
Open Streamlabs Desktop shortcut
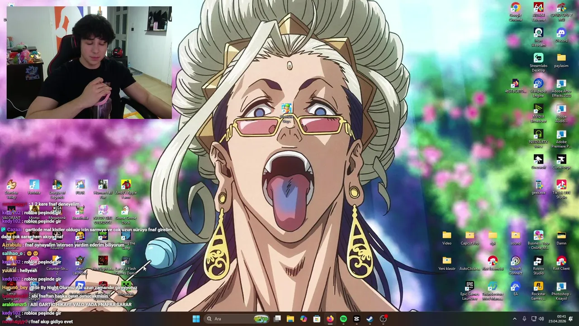(538, 63)
